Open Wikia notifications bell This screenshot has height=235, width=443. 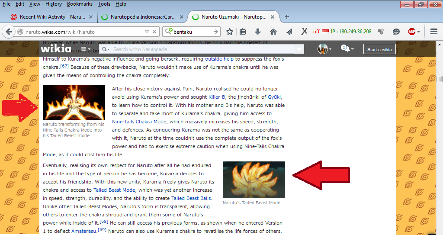[x=346, y=49]
